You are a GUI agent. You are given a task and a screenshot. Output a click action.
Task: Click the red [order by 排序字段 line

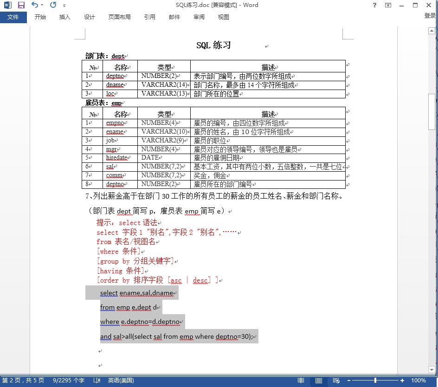[x=158, y=280]
